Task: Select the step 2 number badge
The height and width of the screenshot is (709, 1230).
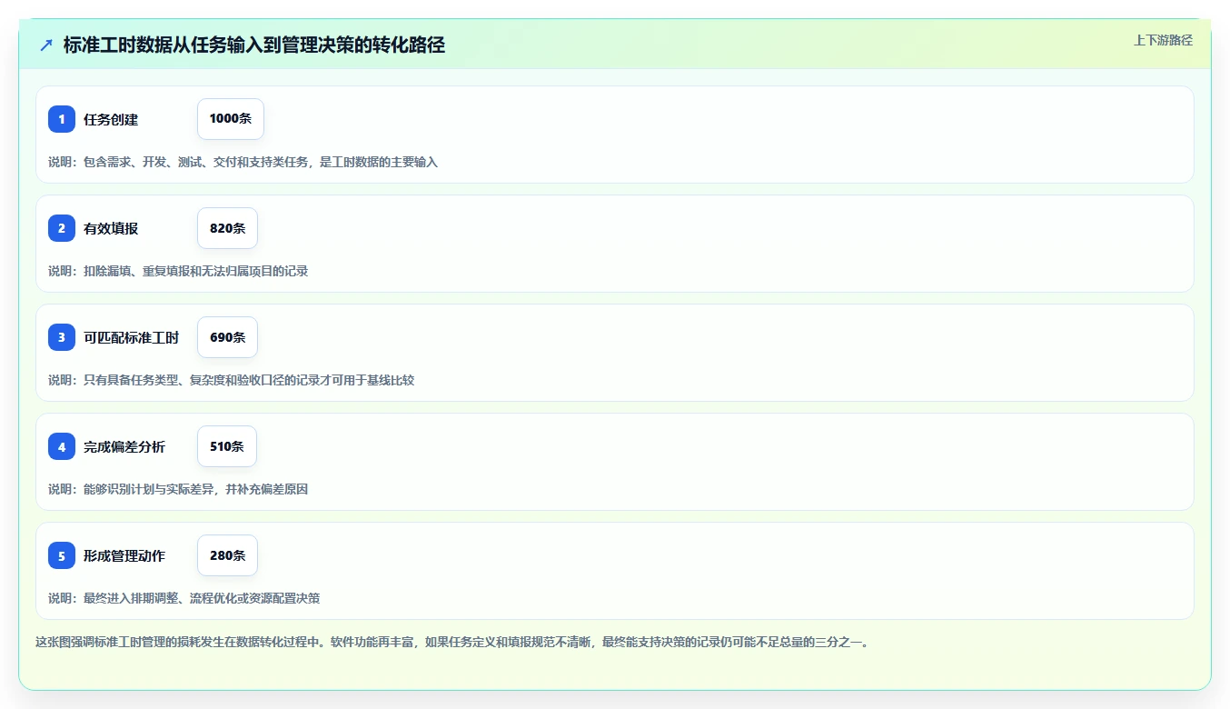Action: (x=62, y=228)
